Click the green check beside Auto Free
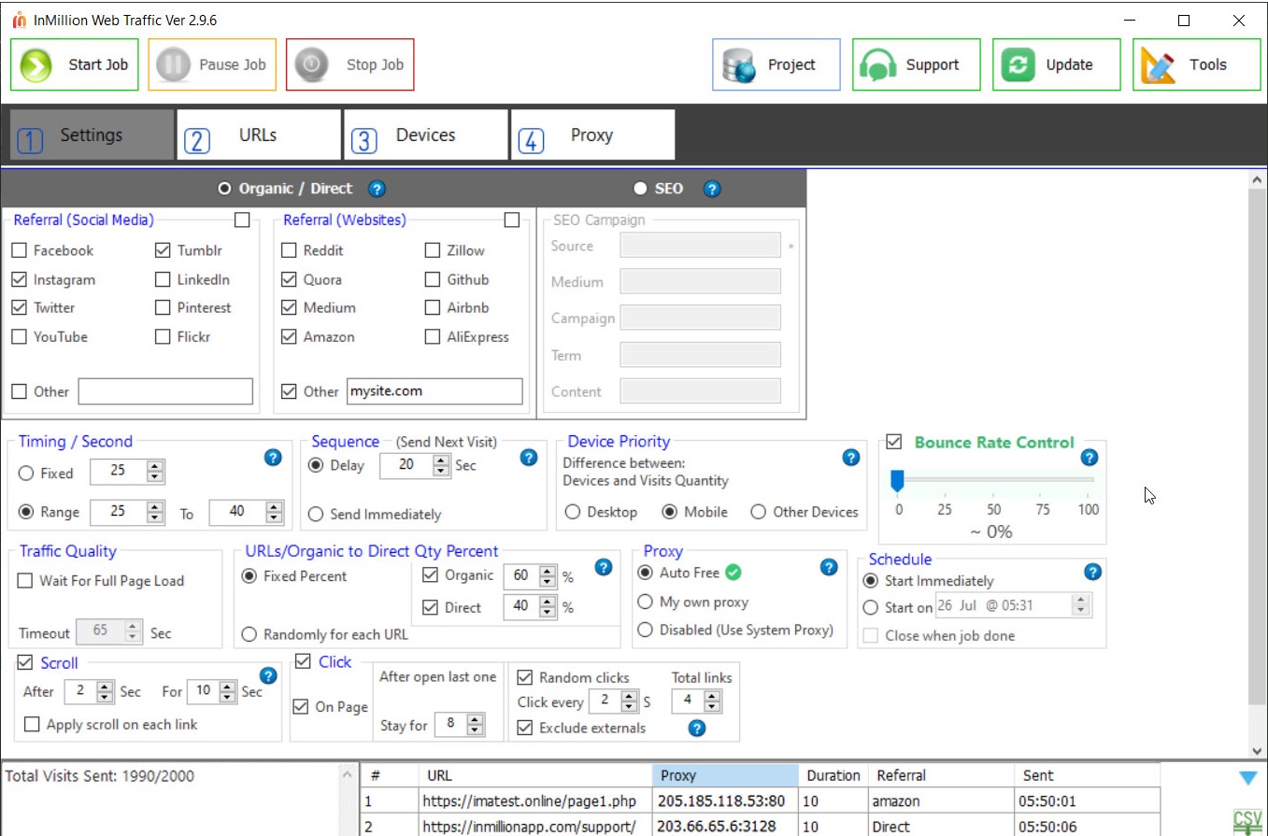 pos(734,572)
